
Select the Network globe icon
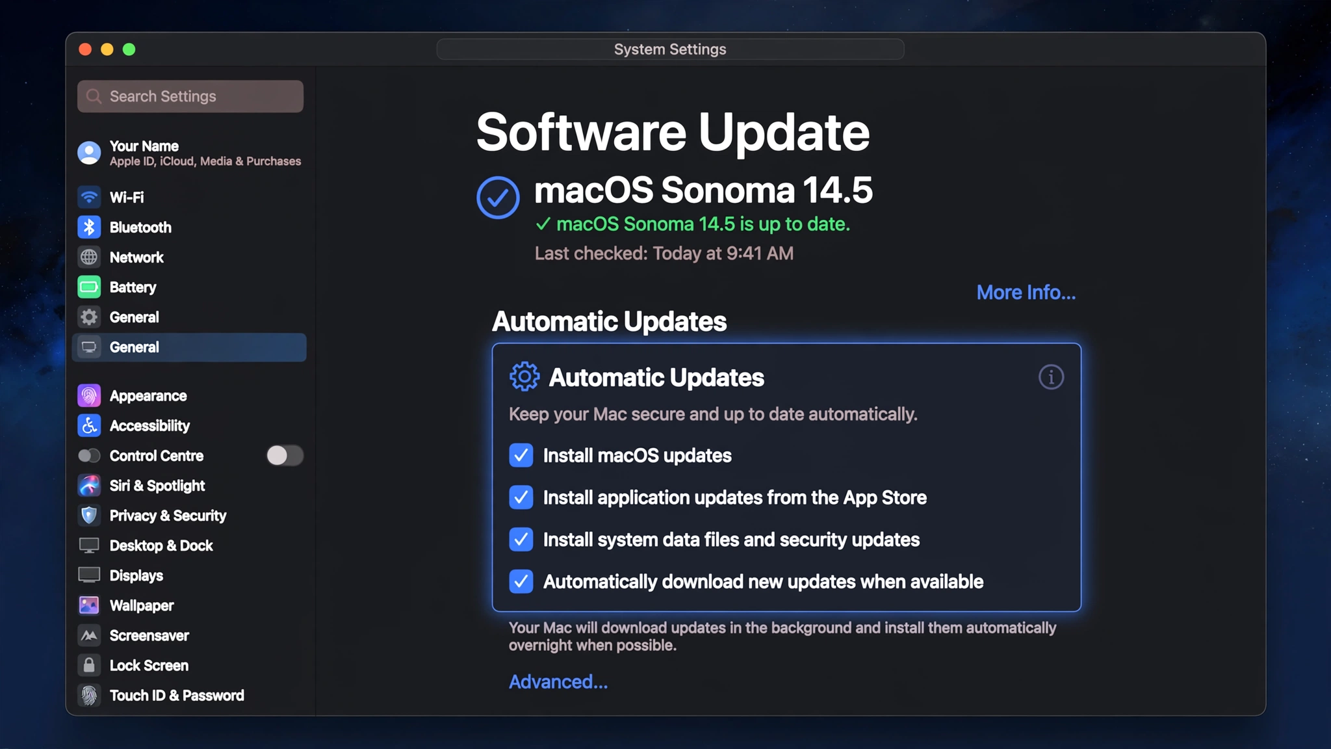point(89,257)
